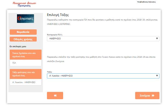This screenshot has width=167, height=107.
Task: Select the Τύπος Σχολείου στο νέο σχολικό έτος header
Action: pyautogui.click(x=26, y=55)
